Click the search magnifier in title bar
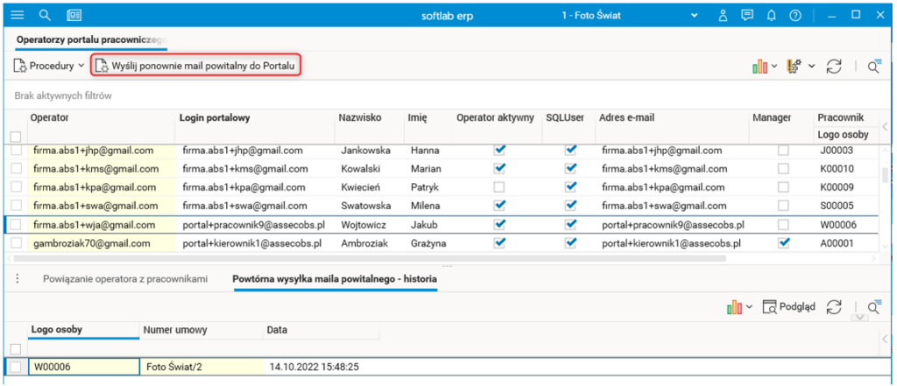This screenshot has width=897, height=386. 46,15
